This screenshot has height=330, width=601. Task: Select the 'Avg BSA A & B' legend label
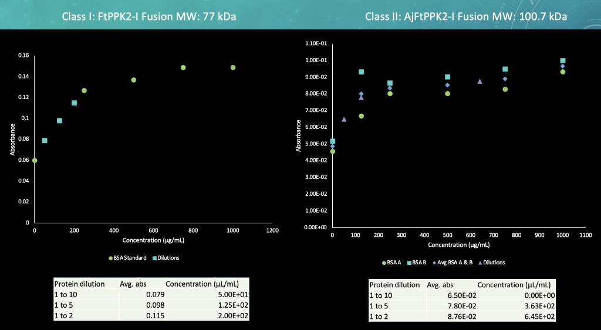tap(455, 263)
